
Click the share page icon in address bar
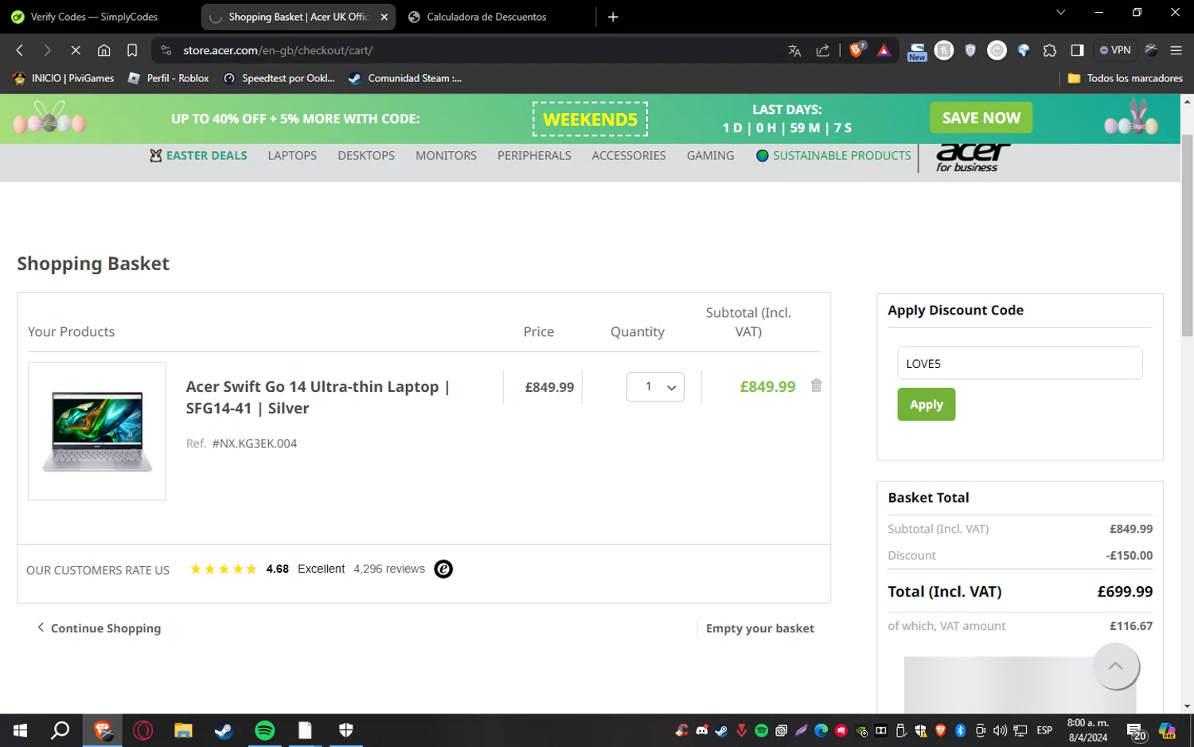point(822,50)
